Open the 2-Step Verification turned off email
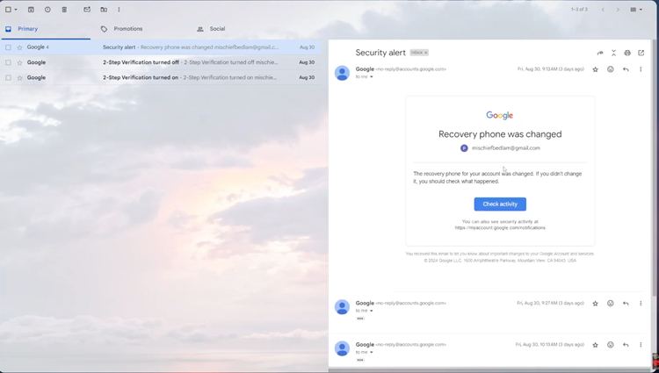Image resolution: width=659 pixels, height=373 pixels. [160, 62]
